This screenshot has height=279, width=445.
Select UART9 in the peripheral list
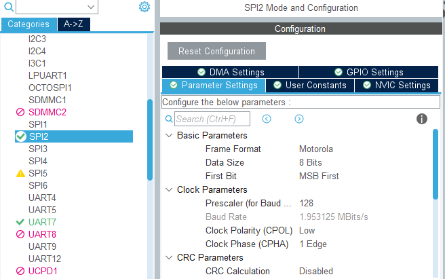[42, 246]
